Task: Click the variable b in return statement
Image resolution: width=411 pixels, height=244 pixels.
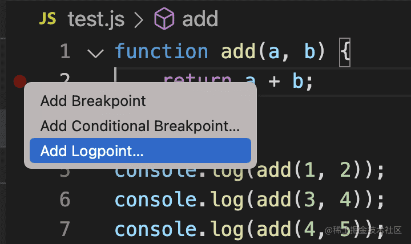Action: [x=298, y=81]
